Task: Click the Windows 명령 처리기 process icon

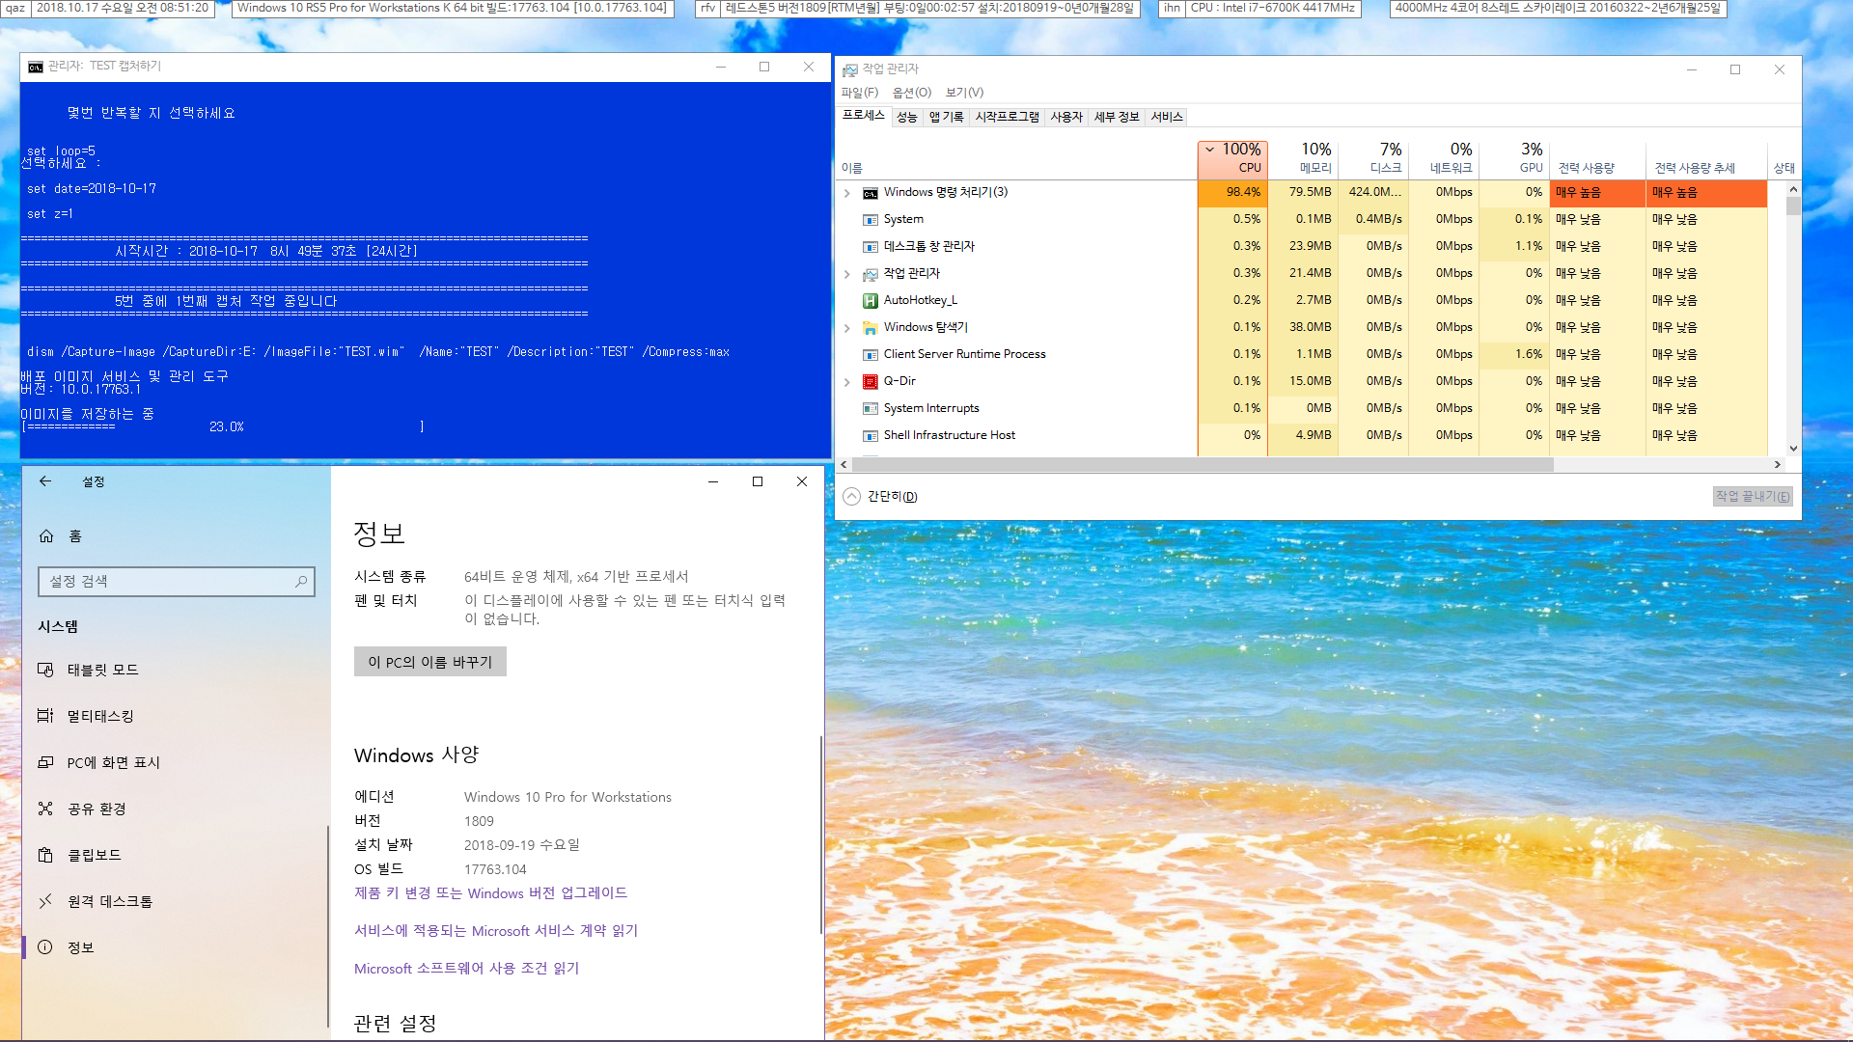Action: coord(871,193)
